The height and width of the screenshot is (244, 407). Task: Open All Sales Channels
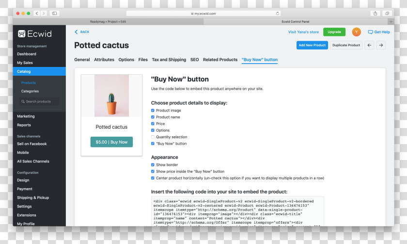[33, 161]
